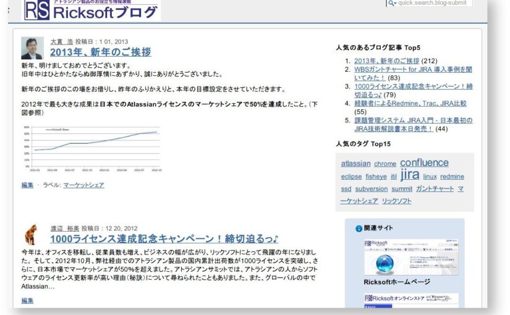Click the post date 1 01, 2013
This screenshot has height=315, width=510.
pos(114,41)
